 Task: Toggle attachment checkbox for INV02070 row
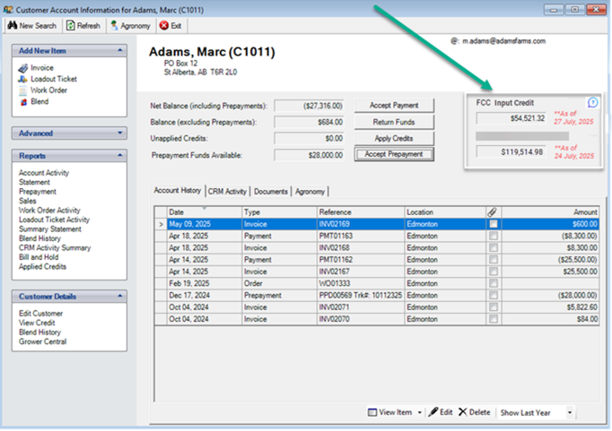(494, 319)
